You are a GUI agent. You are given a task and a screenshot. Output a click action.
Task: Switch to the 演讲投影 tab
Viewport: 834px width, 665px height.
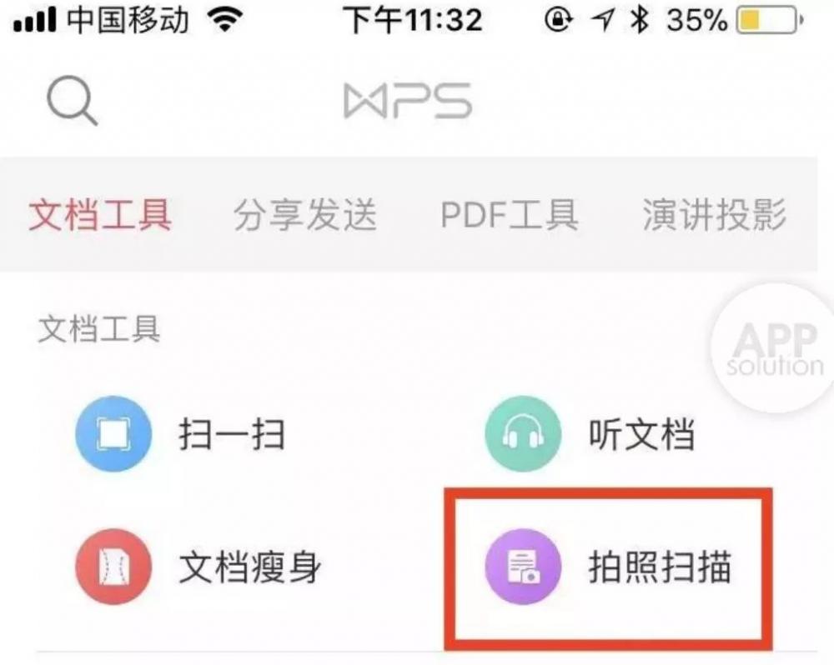pos(715,215)
